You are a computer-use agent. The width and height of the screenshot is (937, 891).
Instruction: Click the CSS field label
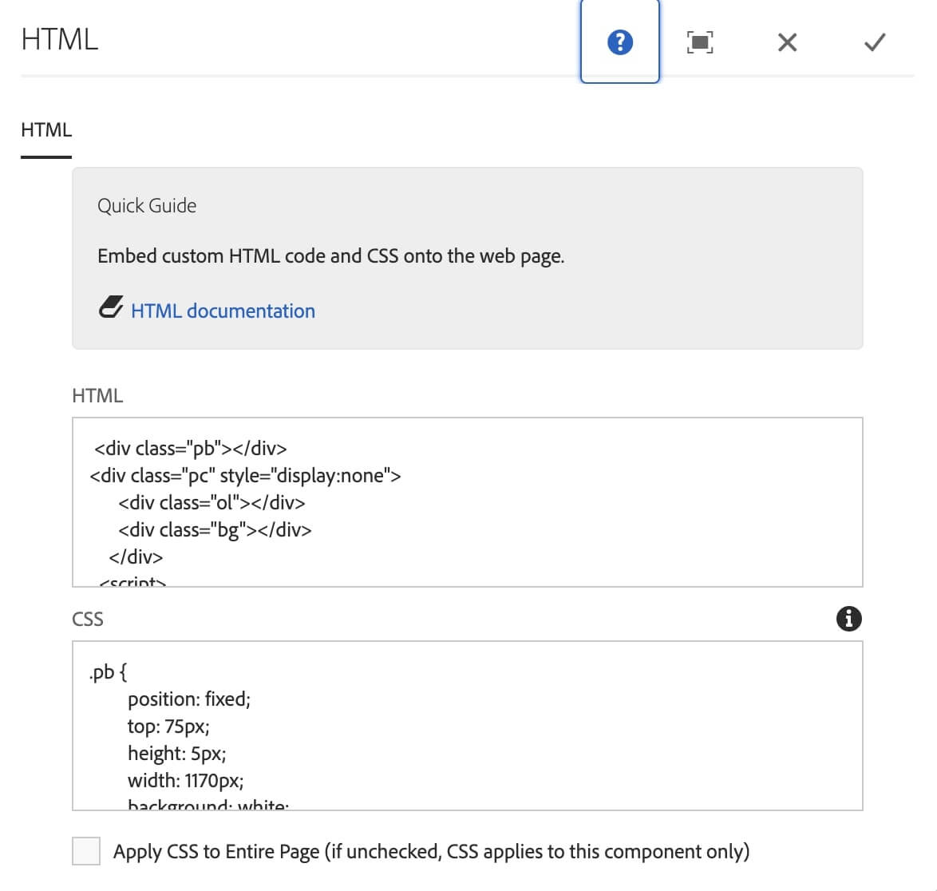point(88,620)
